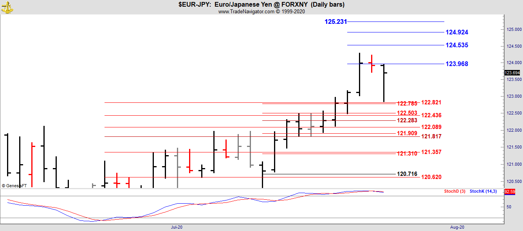Viewport: 523px width, 231px height.
Task: Select the current price tag 123.694
Action: [x=512, y=73]
